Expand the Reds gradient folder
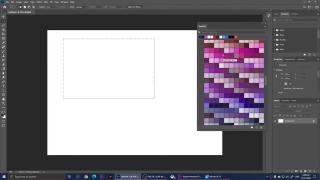 click(x=274, y=49)
